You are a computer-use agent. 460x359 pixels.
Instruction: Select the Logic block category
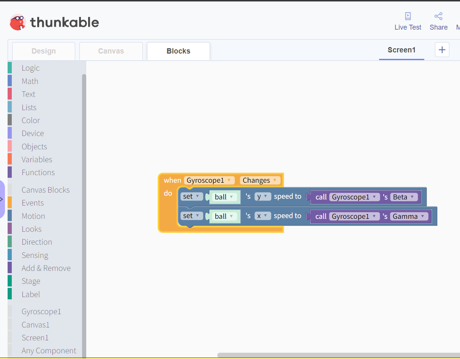[30, 68]
